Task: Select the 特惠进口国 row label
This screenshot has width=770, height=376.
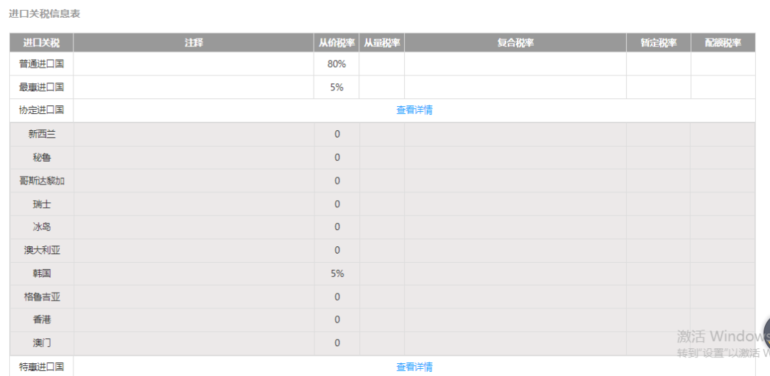Action: pyautogui.click(x=42, y=367)
